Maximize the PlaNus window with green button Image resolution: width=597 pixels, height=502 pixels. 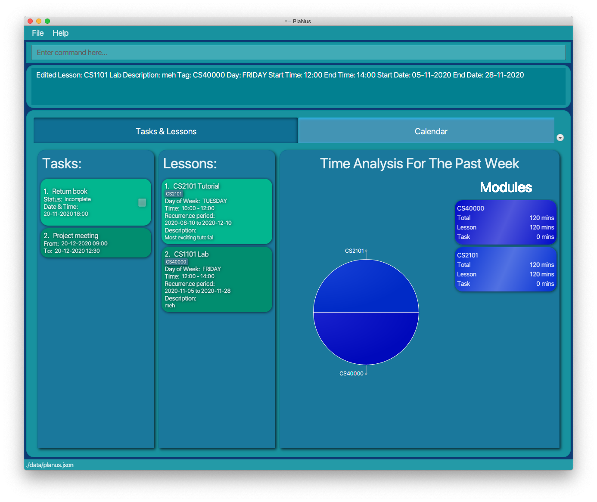tap(47, 21)
